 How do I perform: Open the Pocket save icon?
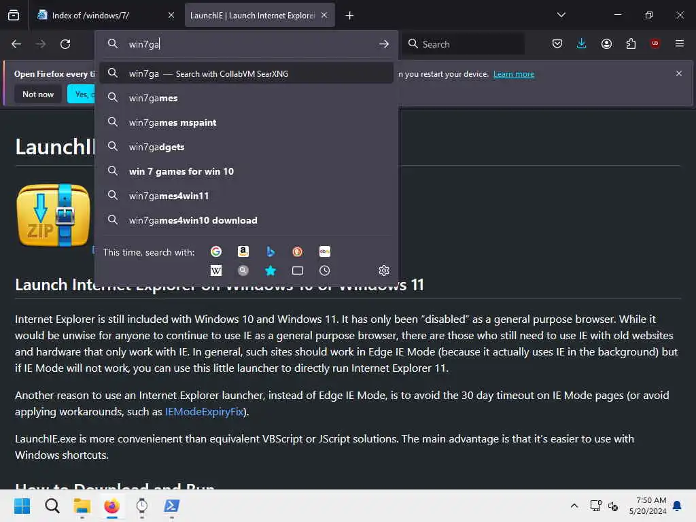pyautogui.click(x=557, y=43)
